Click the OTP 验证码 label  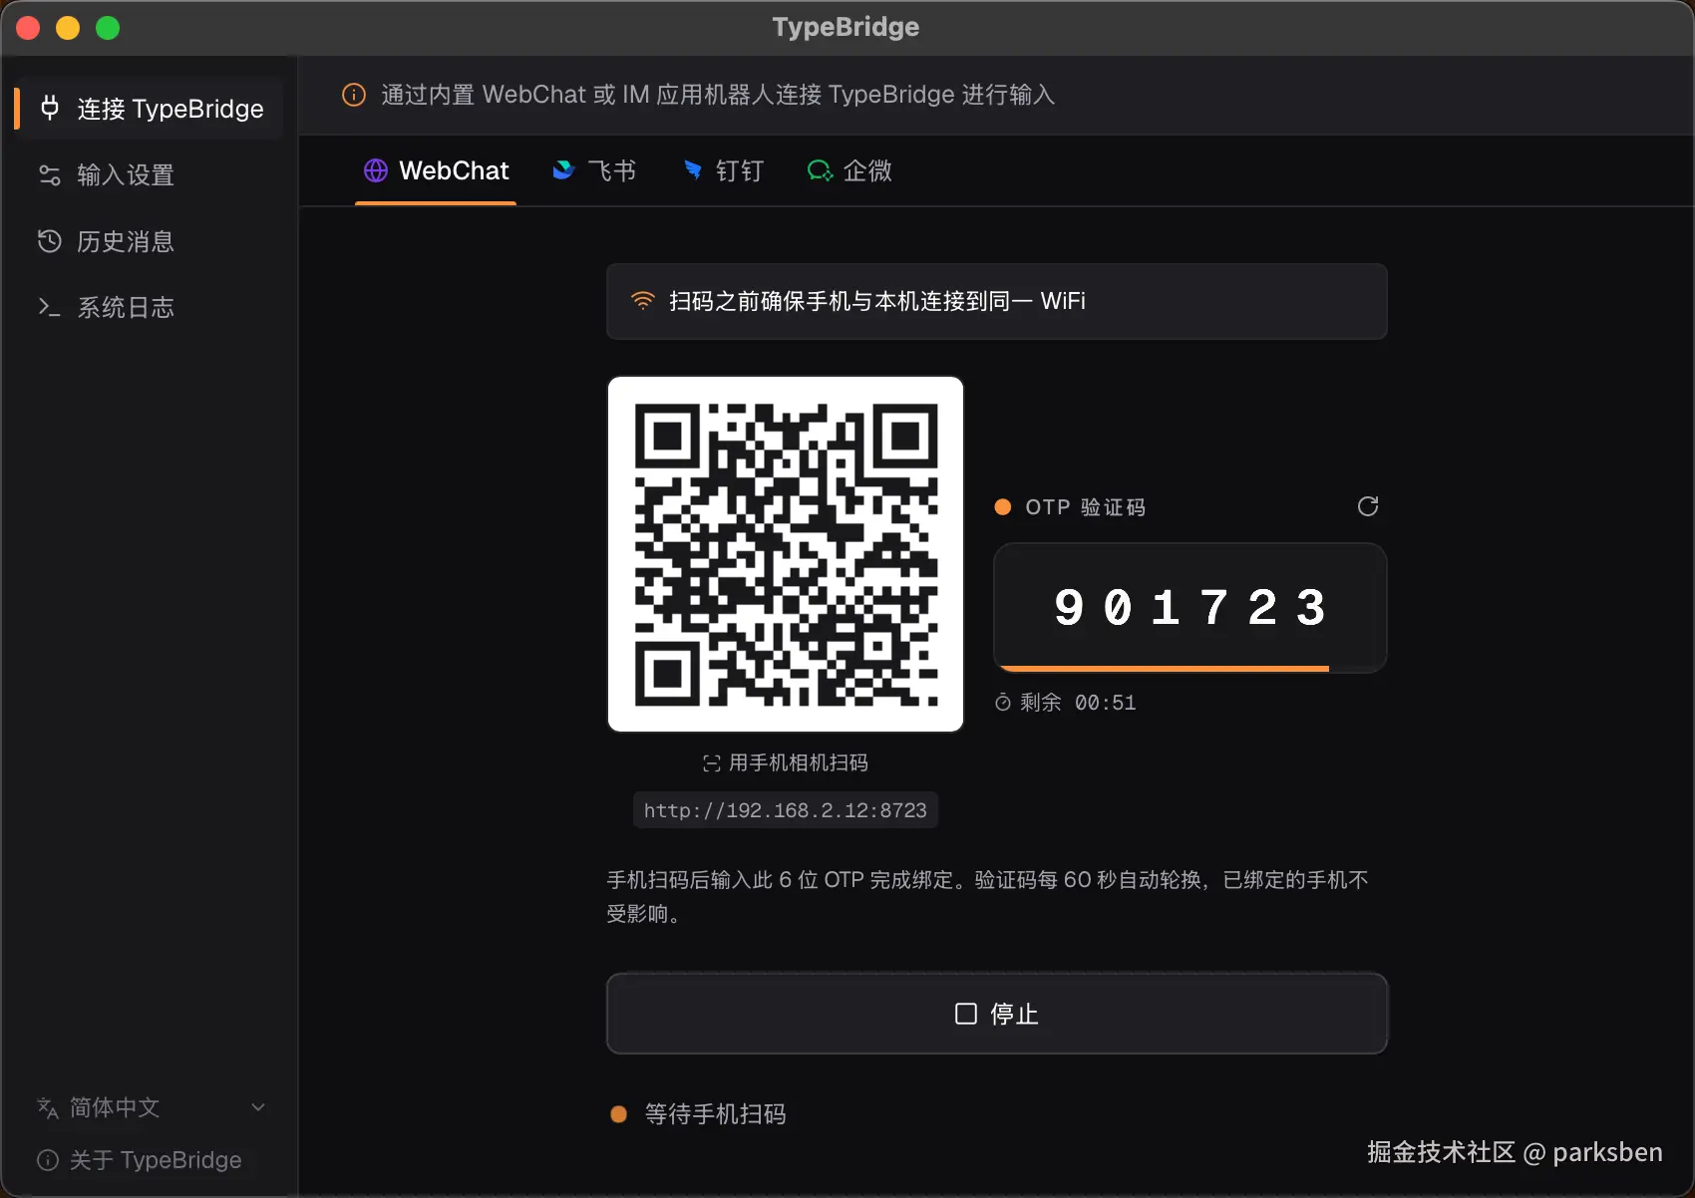pyautogui.click(x=1086, y=507)
